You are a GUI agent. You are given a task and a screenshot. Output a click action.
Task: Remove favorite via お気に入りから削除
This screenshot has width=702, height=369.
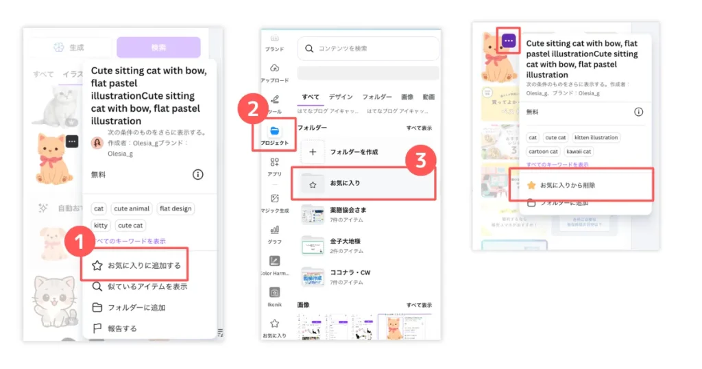point(567,185)
